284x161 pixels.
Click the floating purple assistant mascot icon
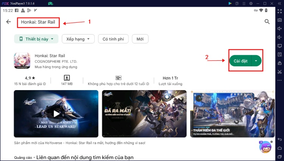point(265,147)
